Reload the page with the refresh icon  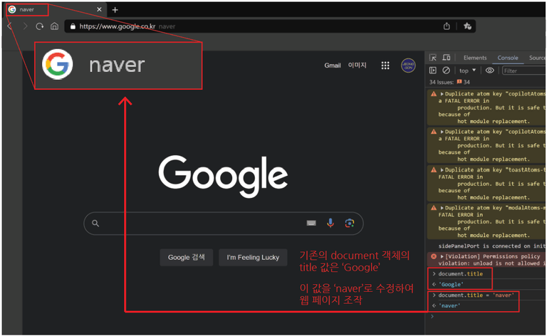coord(40,26)
